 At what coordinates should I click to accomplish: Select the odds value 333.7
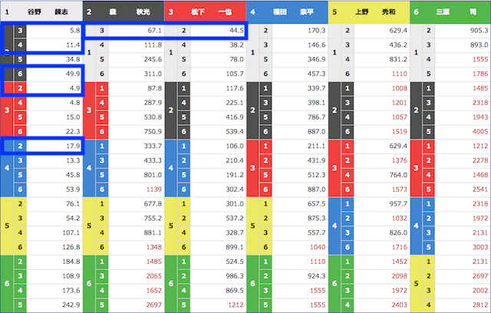tap(153, 147)
